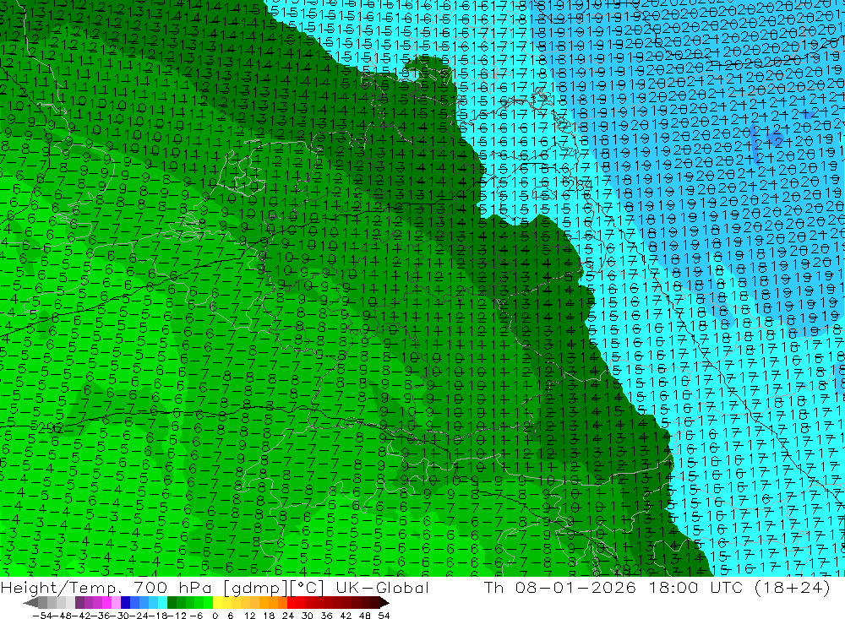Click the '42' legend value
Image resolution: width=845 pixels, height=619 pixels.
[346, 616]
